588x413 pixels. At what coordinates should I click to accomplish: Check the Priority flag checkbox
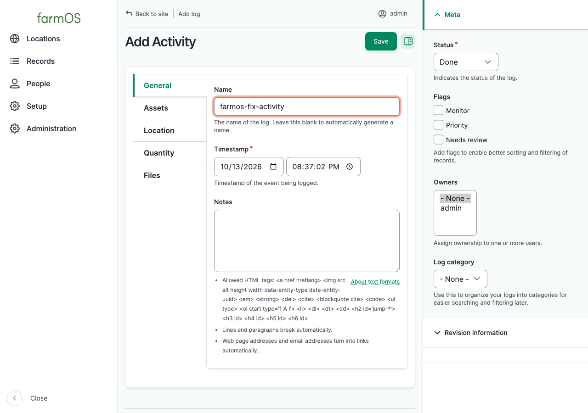pos(439,125)
